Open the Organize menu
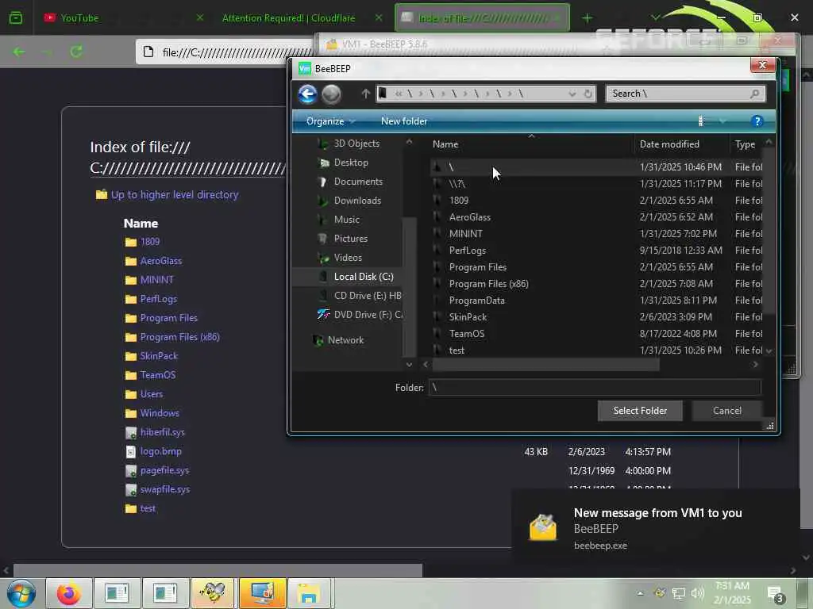The image size is (813, 609). click(330, 121)
